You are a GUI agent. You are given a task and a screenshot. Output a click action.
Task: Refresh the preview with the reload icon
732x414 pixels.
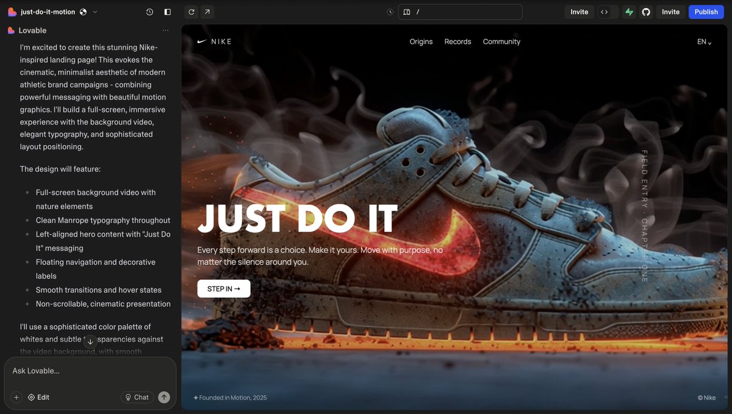click(192, 12)
